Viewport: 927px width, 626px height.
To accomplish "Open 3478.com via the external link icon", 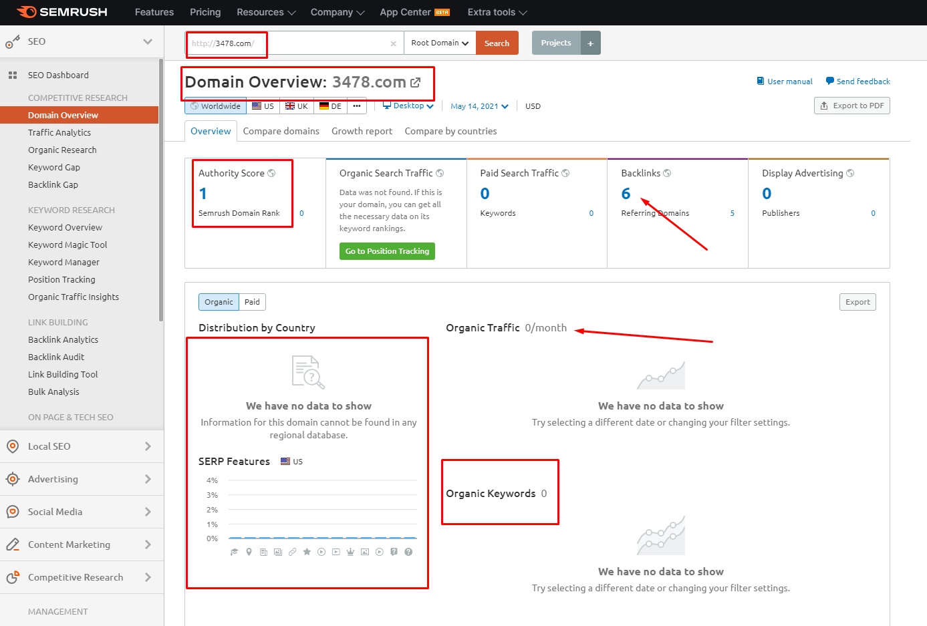I will (416, 82).
